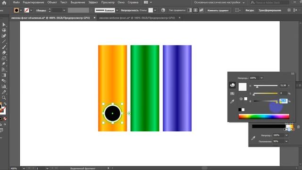Open the Редактирование menu
The width and height of the screenshot is (302, 170).
point(34,2)
